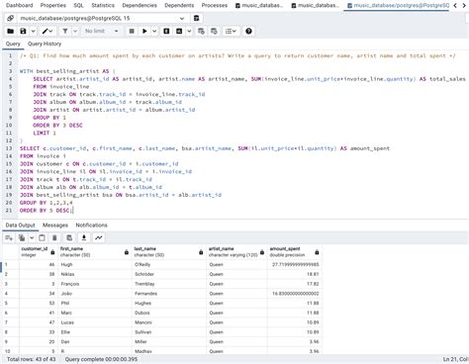Click the connection status icon
Viewport: 469px width, 364px height.
click(x=11, y=18)
